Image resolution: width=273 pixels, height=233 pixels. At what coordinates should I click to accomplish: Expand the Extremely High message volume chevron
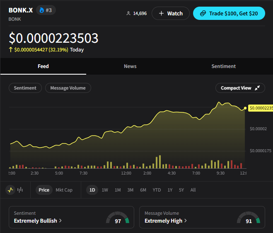pyautogui.click(x=186, y=221)
